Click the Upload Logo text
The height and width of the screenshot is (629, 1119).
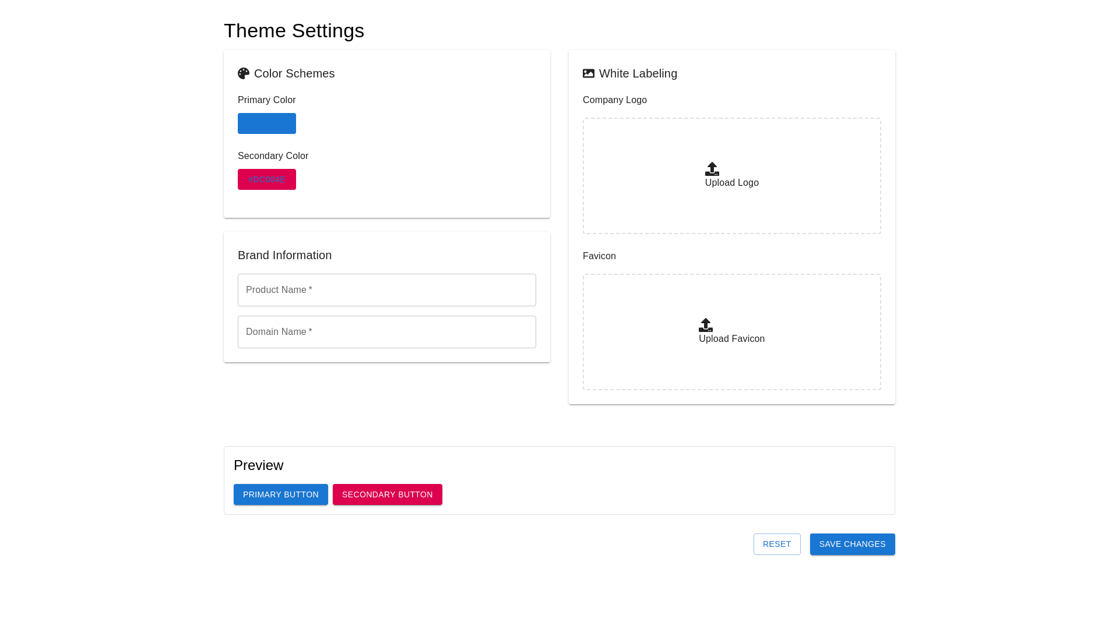(731, 183)
